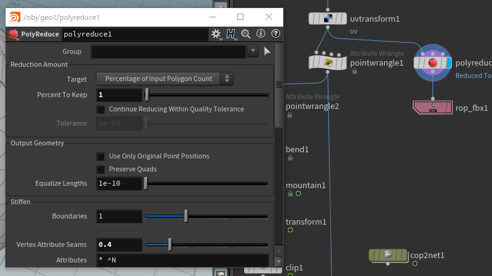Click the Boundaries value field
The height and width of the screenshot is (276, 492).
pyautogui.click(x=119, y=216)
